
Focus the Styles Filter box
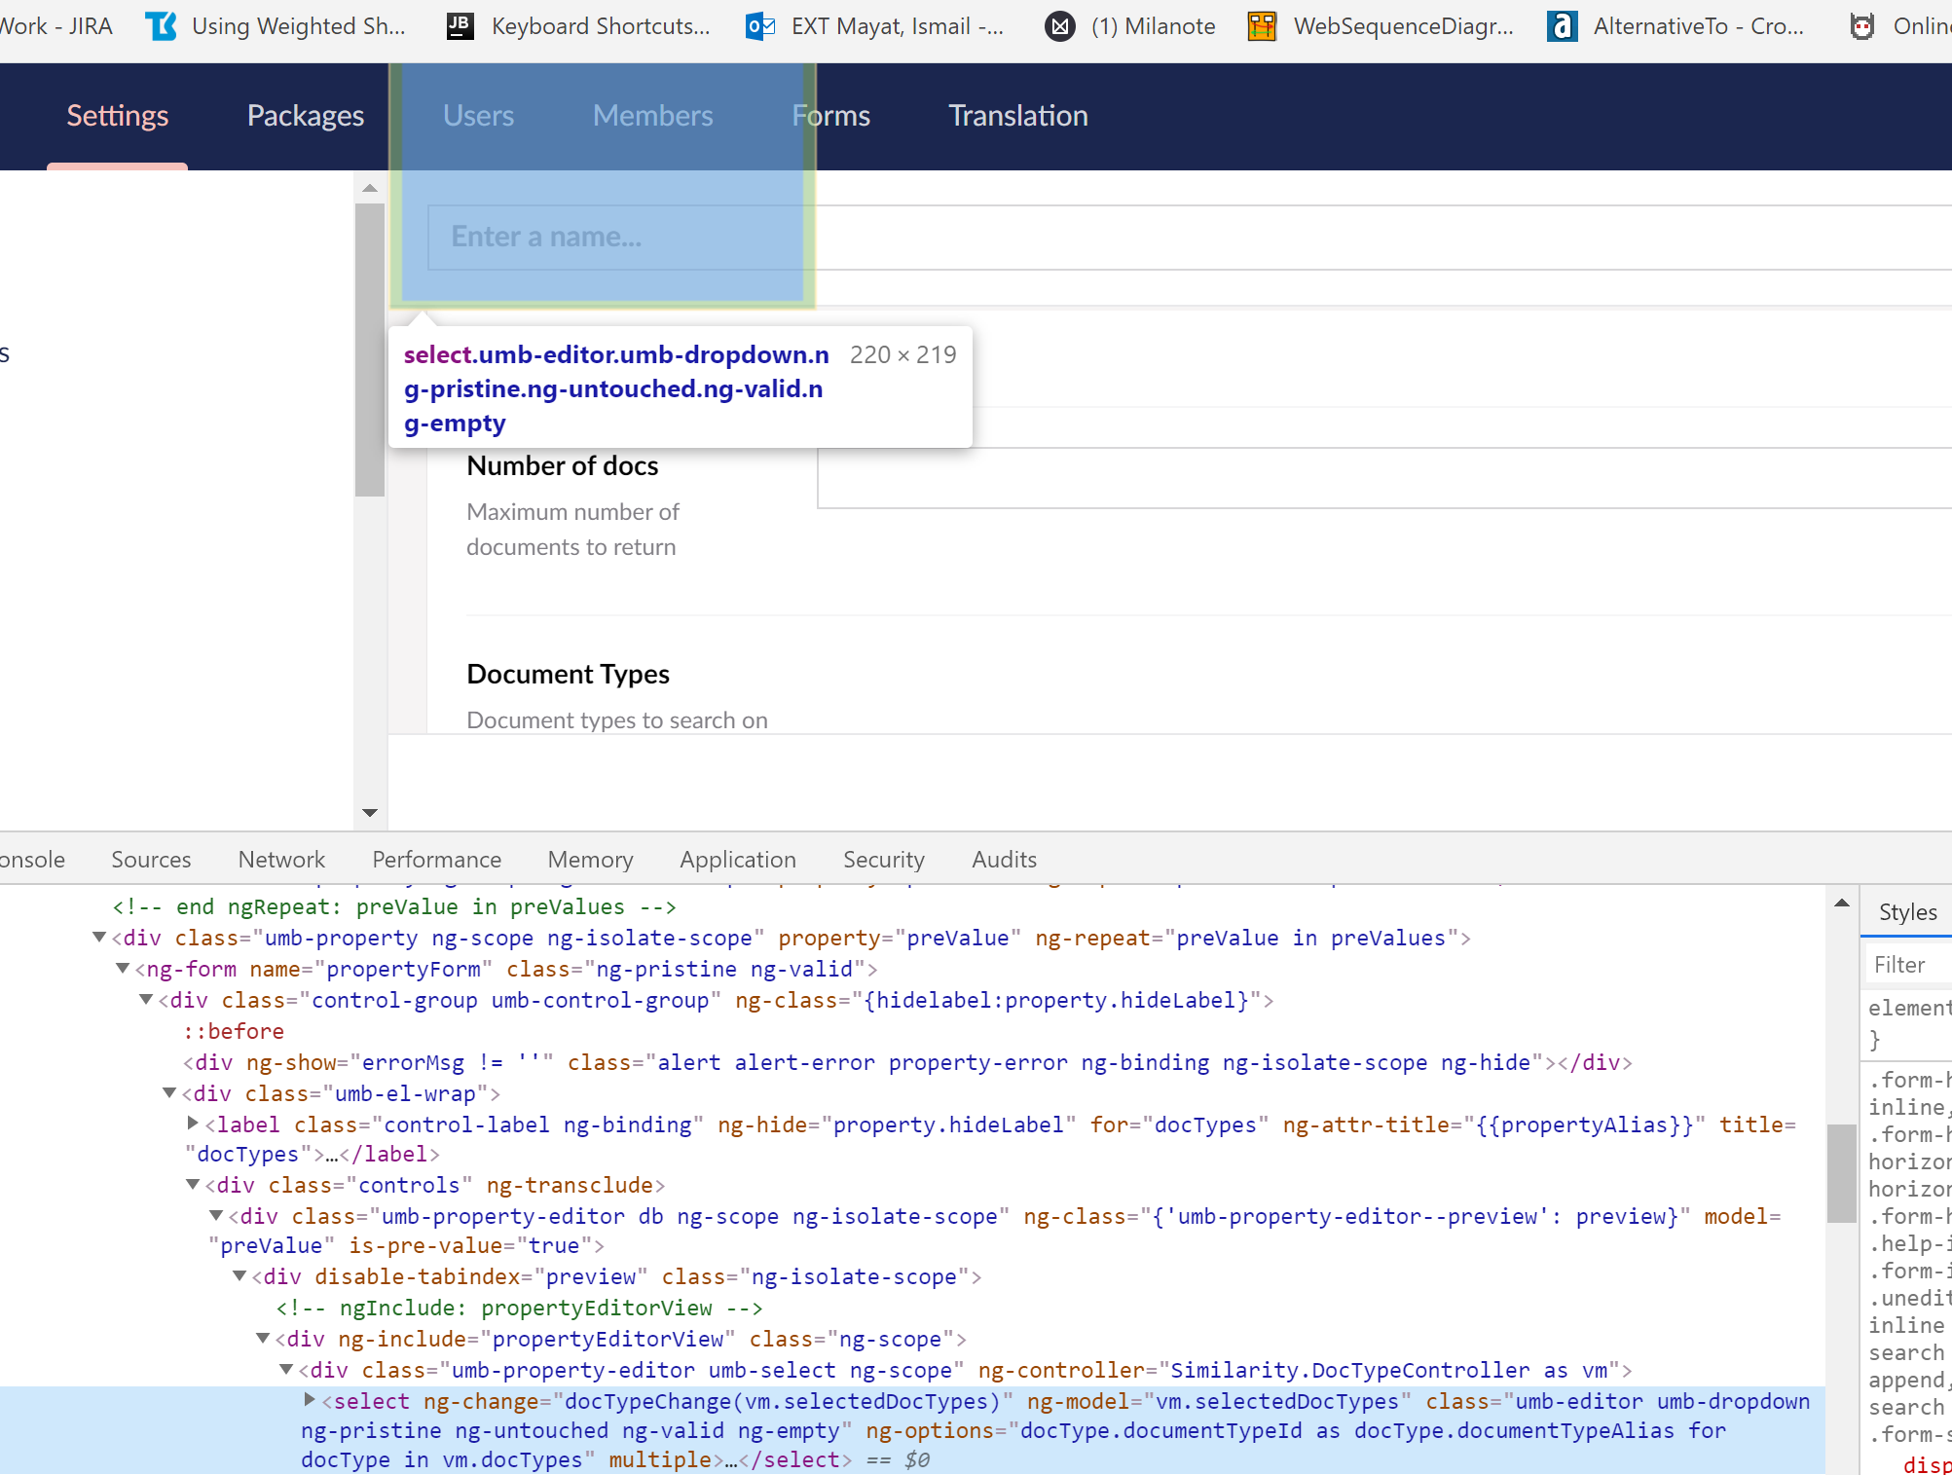click(1908, 965)
